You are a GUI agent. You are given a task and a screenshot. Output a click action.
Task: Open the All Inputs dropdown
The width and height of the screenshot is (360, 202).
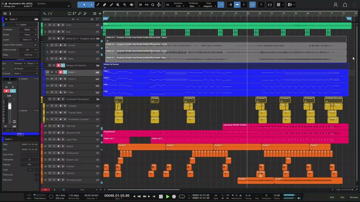[26, 68]
